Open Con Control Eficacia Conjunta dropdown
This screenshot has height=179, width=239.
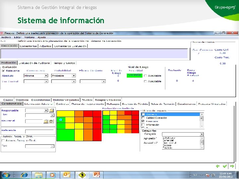coord(104,82)
